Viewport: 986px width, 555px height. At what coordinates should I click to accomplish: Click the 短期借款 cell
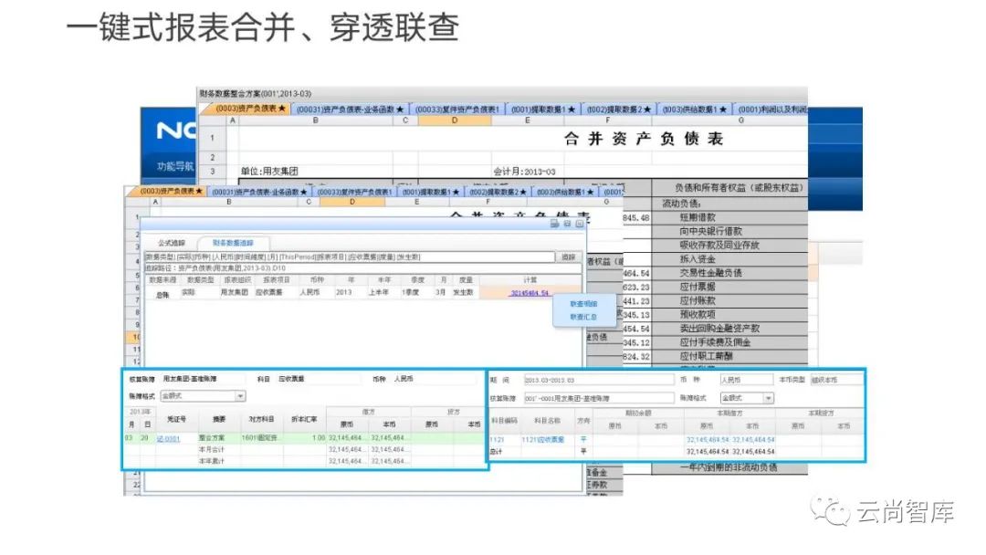(729, 217)
